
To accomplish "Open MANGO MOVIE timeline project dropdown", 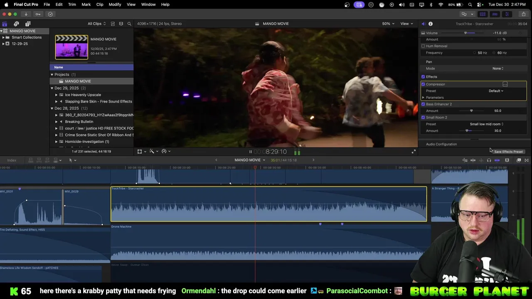I will 250,160.
